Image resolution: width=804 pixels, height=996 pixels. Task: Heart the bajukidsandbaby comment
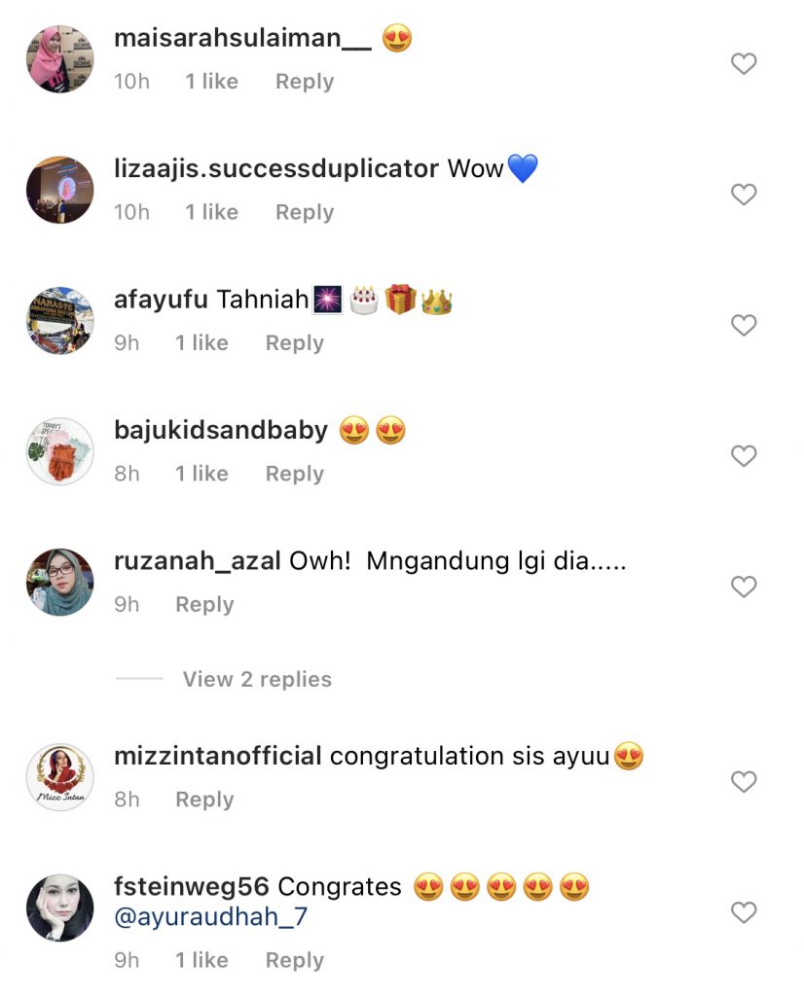(744, 456)
